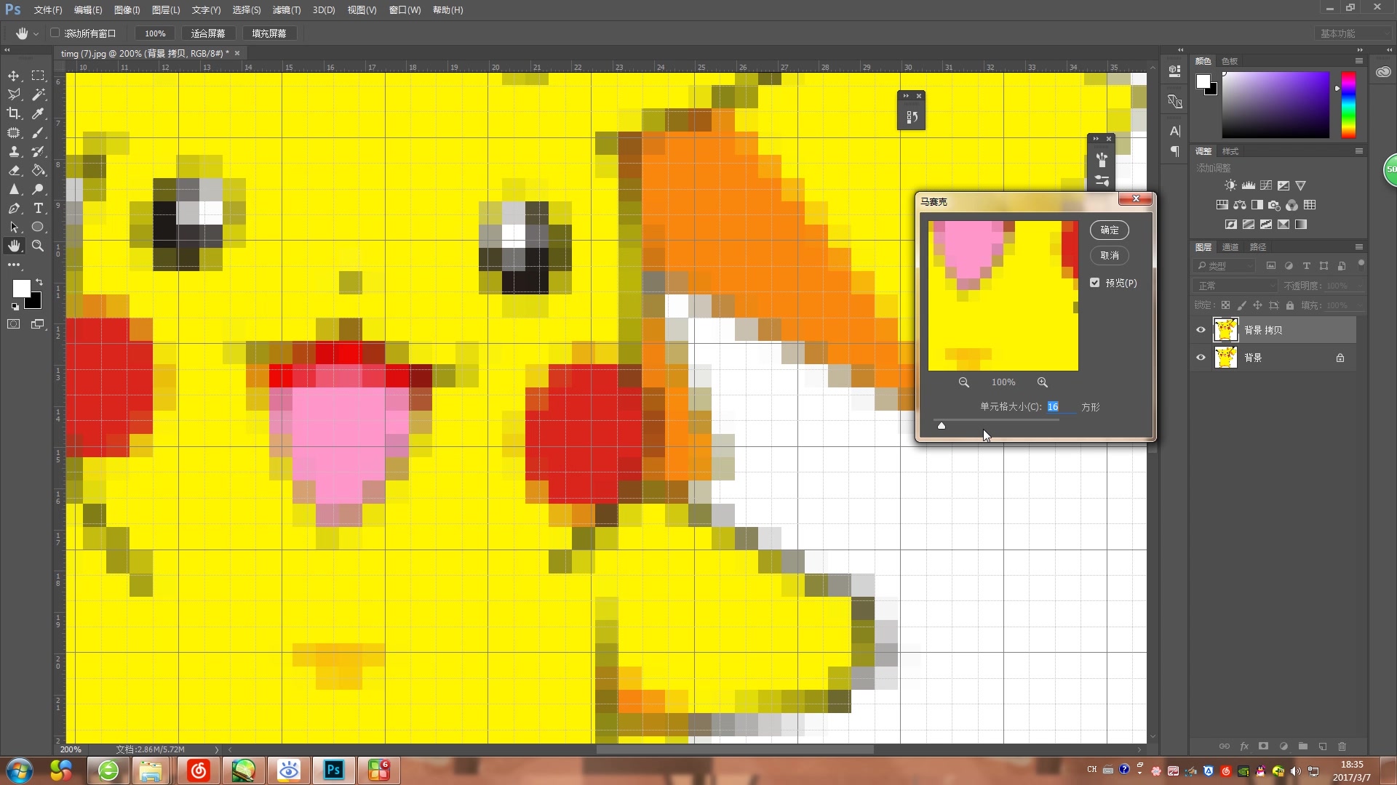Cancel mosaic dialog with 取消
Viewport: 1397px width, 785px height.
(1110, 255)
